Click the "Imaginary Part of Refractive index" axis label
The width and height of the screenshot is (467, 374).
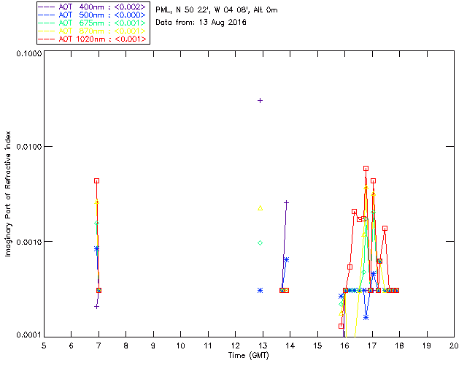click(8, 194)
